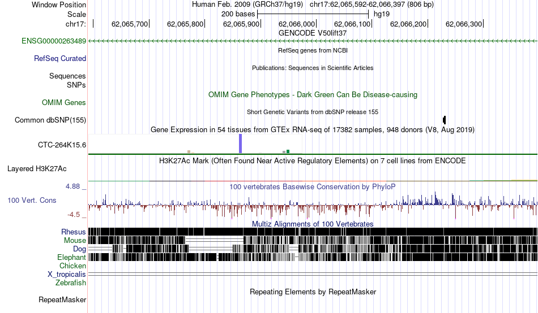Viewport: 538px width, 313px height.
Task: Click the Human Feb. 2009 (GRCh37/hg19) assembly text
Action: click(247, 5)
